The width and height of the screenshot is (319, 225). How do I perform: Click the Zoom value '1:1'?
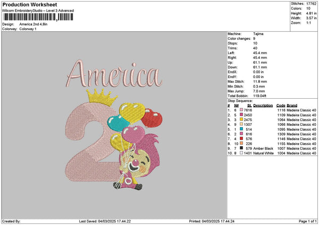(x=308, y=23)
